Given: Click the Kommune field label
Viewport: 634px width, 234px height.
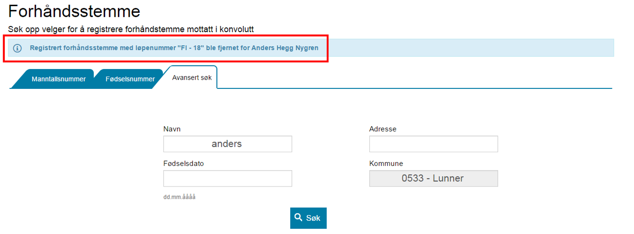Looking at the screenshot, I should (x=386, y=163).
